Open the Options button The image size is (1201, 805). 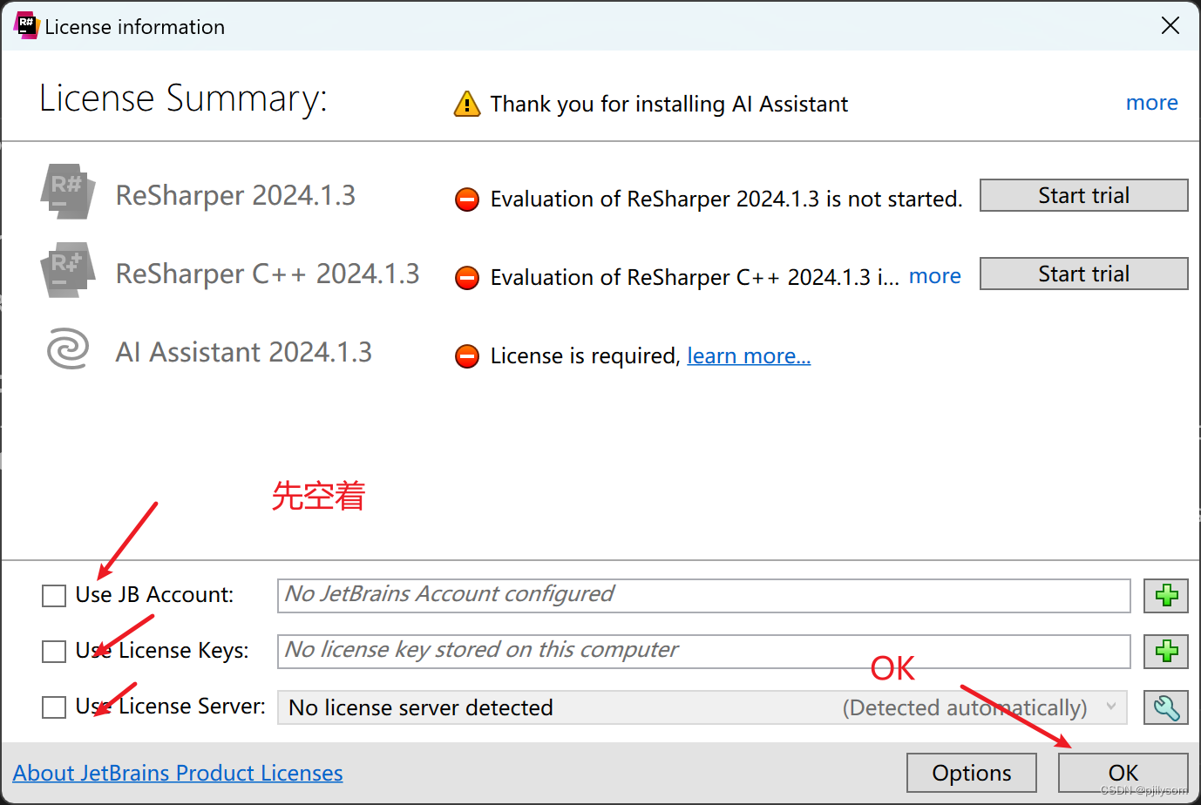(x=972, y=773)
